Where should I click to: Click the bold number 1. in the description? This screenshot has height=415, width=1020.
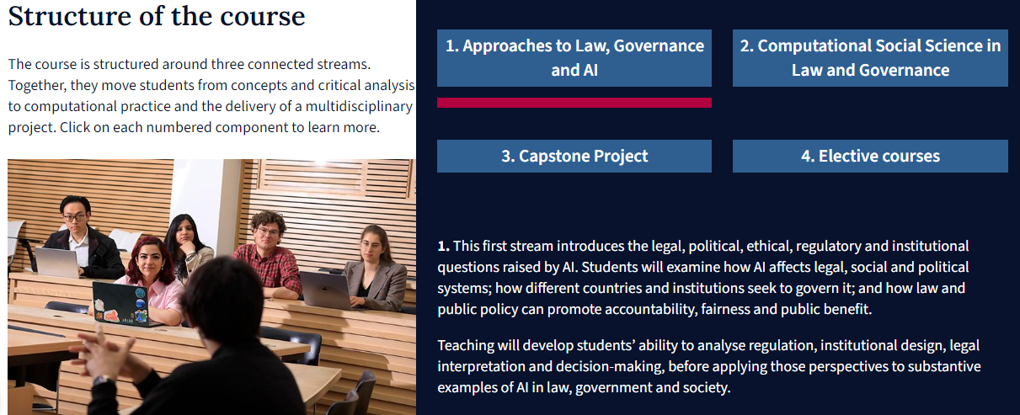(444, 247)
